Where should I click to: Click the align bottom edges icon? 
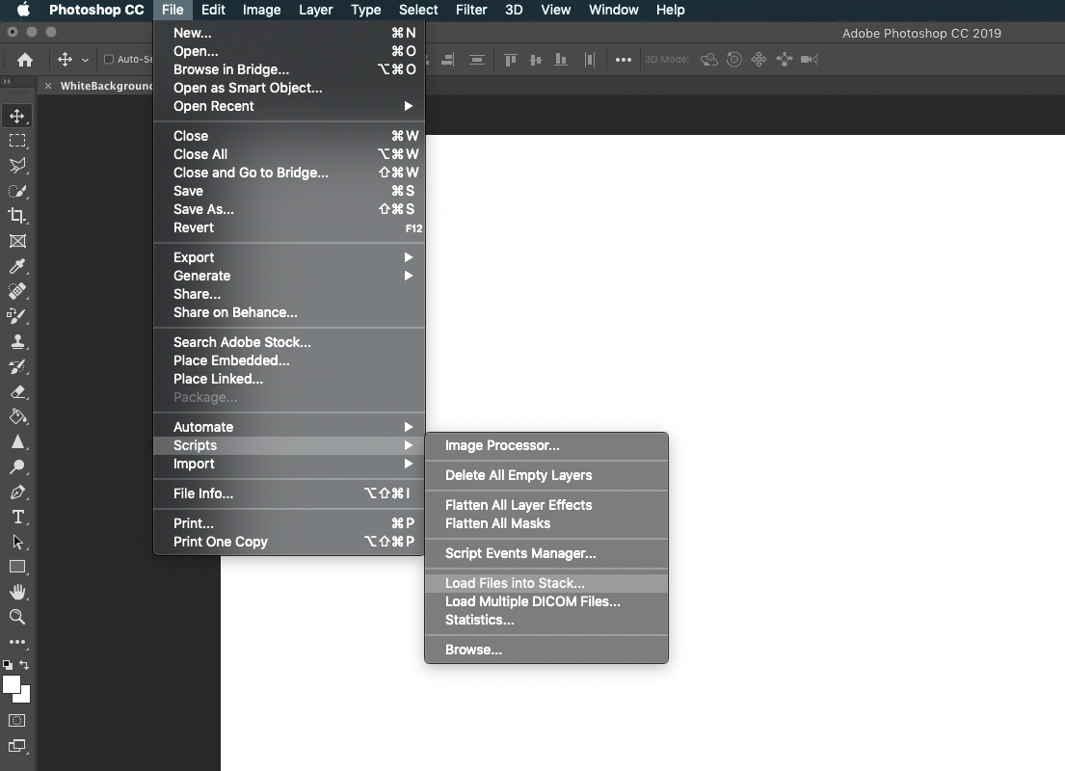click(x=561, y=60)
